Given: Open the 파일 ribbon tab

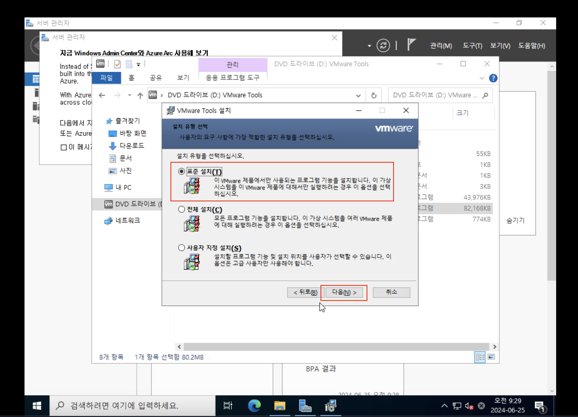Looking at the screenshot, I should pos(106,78).
